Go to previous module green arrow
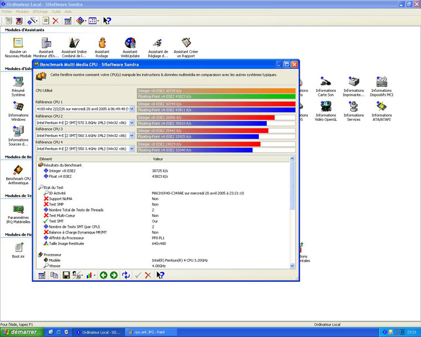This screenshot has width=421, height=337. tap(104, 275)
